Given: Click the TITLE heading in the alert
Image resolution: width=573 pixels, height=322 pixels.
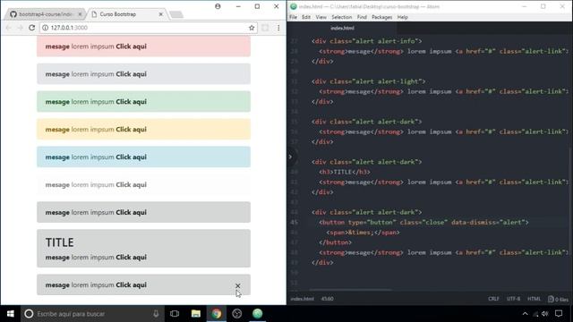Looking at the screenshot, I should coord(60,242).
